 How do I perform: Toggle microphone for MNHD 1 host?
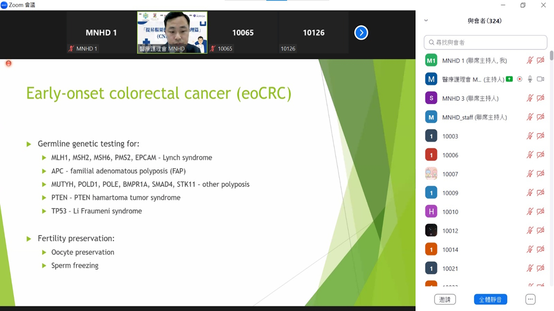[530, 60]
